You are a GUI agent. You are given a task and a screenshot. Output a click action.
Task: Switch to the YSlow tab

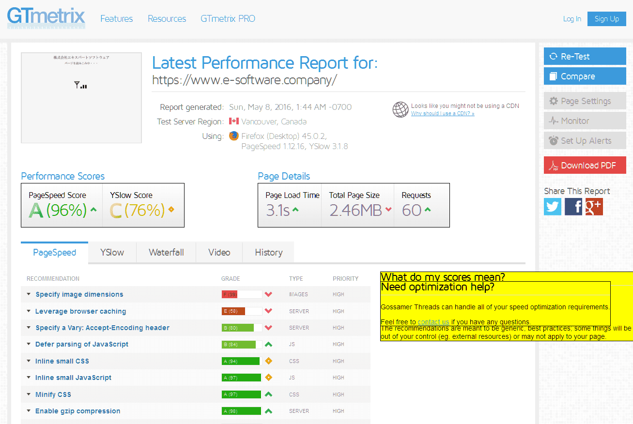point(112,252)
